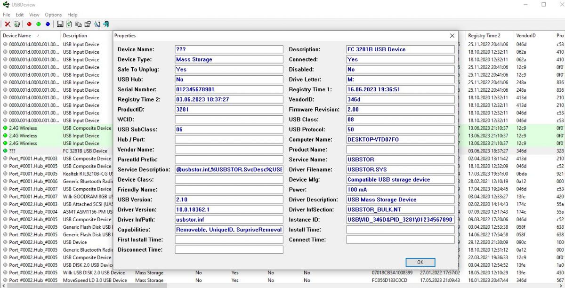Click registry time cell 17.03.2023 19:51:00
This screenshot has width=565, height=288.
pos(488,174)
